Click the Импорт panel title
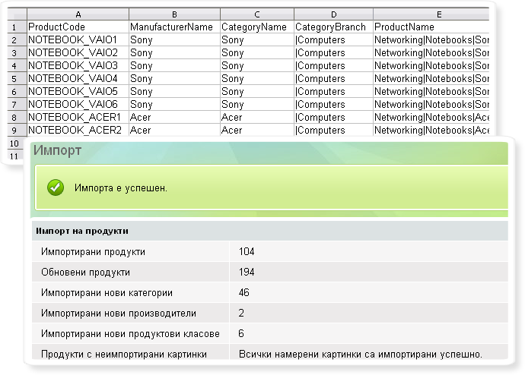 point(58,150)
